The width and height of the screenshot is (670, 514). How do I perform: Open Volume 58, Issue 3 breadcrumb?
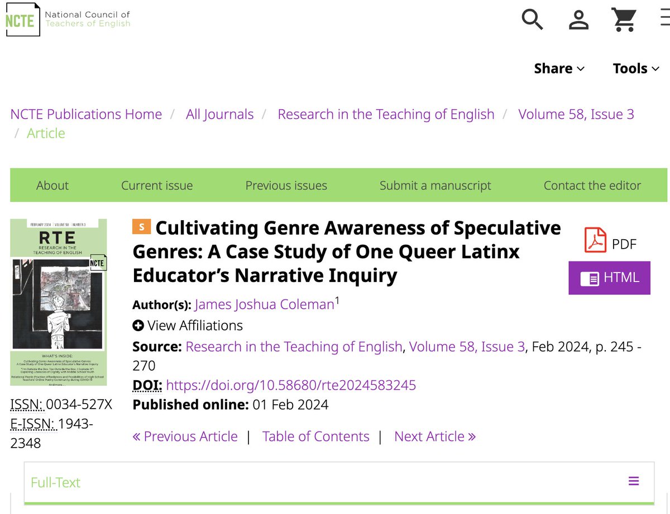(576, 114)
